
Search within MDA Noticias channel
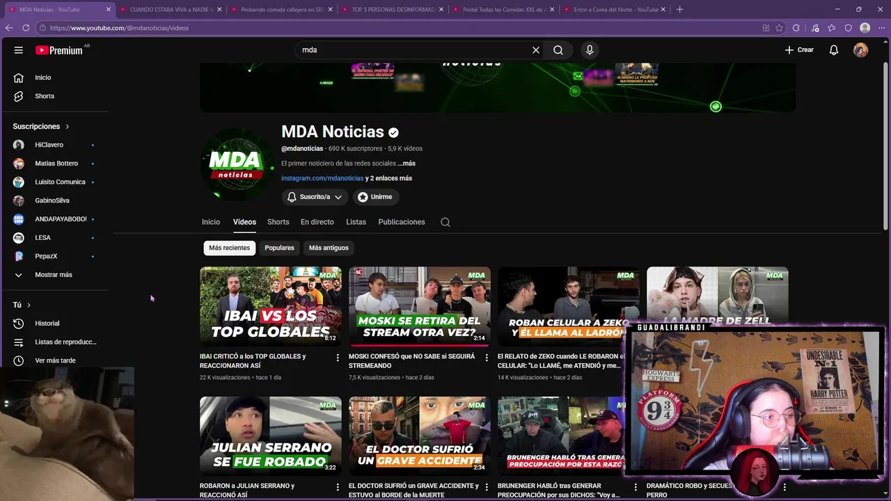point(445,222)
